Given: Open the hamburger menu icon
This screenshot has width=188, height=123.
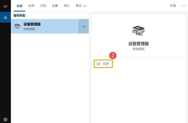Looking at the screenshot, I should [x=6, y=6].
